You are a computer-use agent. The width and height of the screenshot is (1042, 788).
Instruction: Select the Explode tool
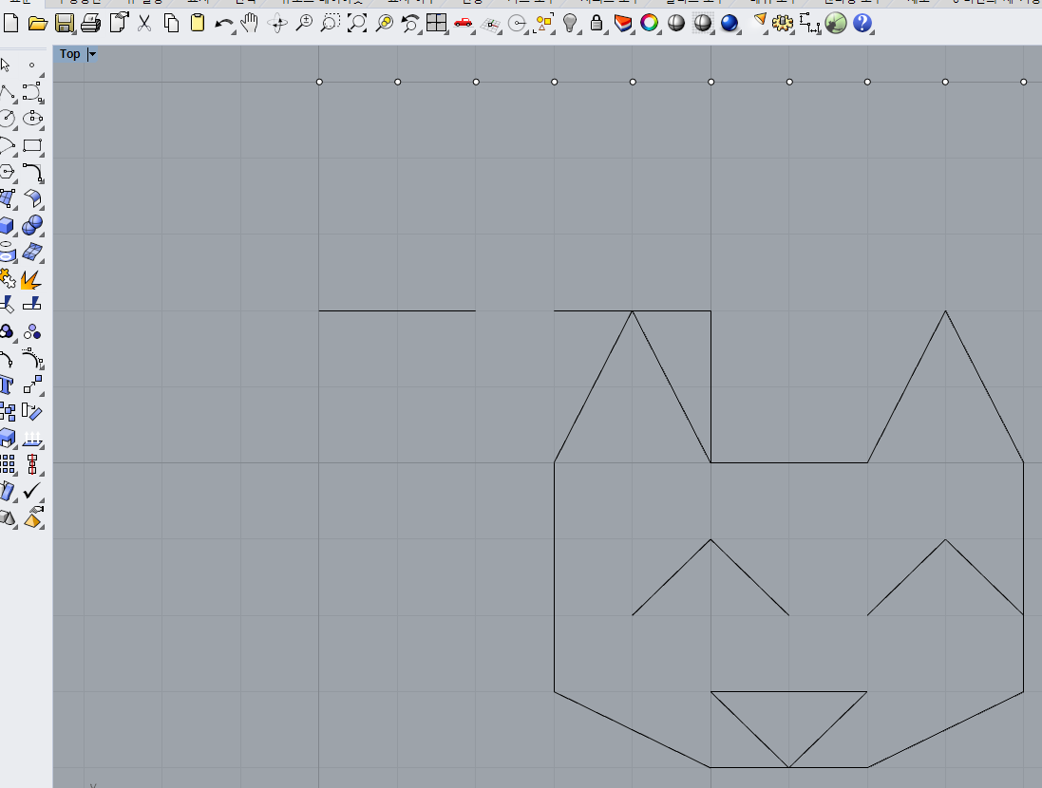[x=31, y=279]
